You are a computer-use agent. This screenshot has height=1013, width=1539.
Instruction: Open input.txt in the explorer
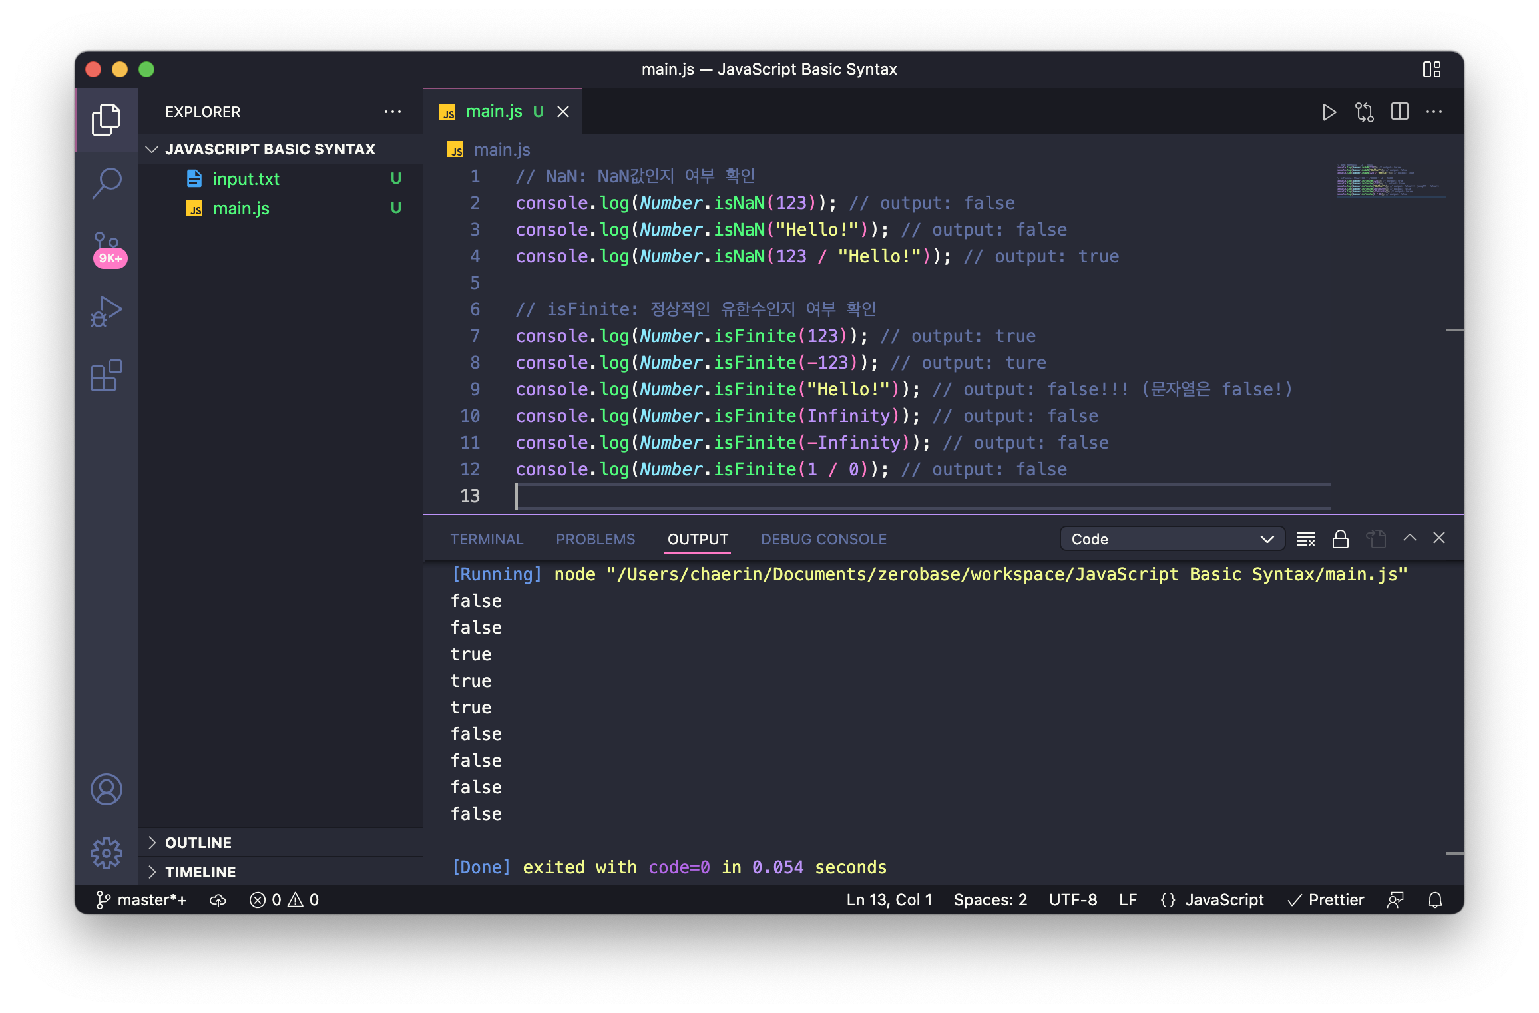pyautogui.click(x=246, y=179)
